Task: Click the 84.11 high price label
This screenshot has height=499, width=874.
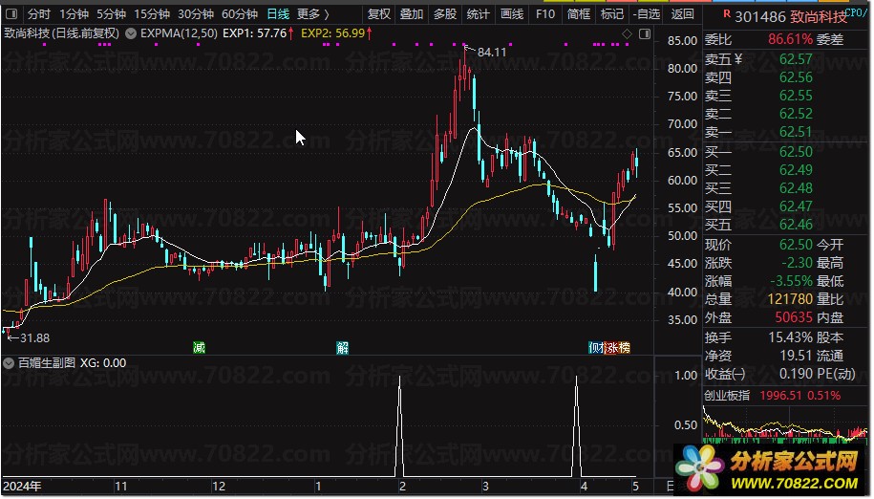Action: [x=492, y=53]
